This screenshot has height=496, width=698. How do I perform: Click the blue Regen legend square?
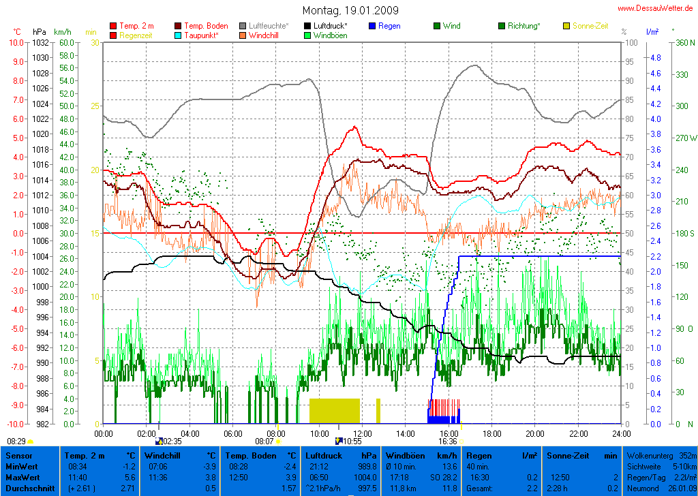coord(372,27)
